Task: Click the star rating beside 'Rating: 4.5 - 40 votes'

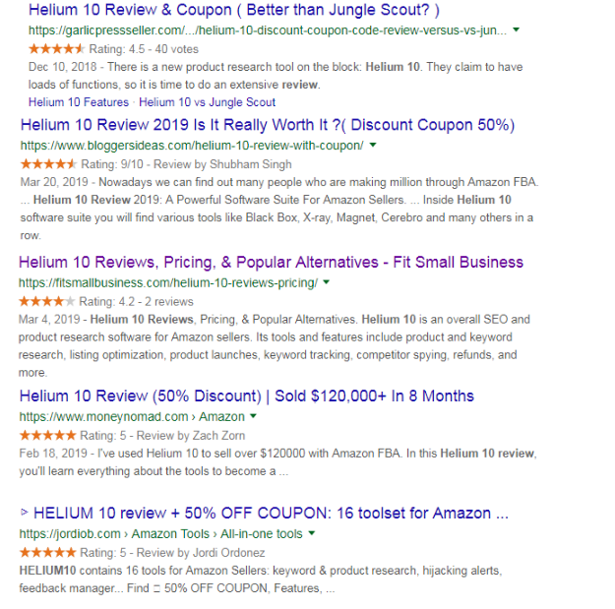Action: (x=56, y=49)
